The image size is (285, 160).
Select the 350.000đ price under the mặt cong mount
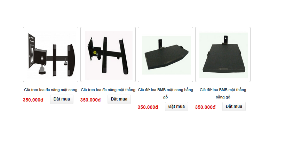(33, 100)
